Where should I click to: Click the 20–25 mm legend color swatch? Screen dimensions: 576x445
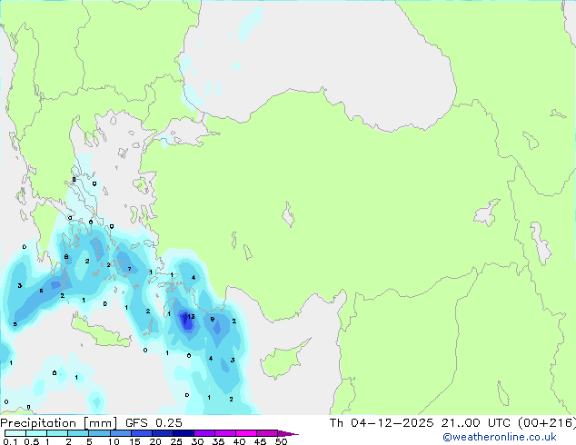click(x=162, y=433)
